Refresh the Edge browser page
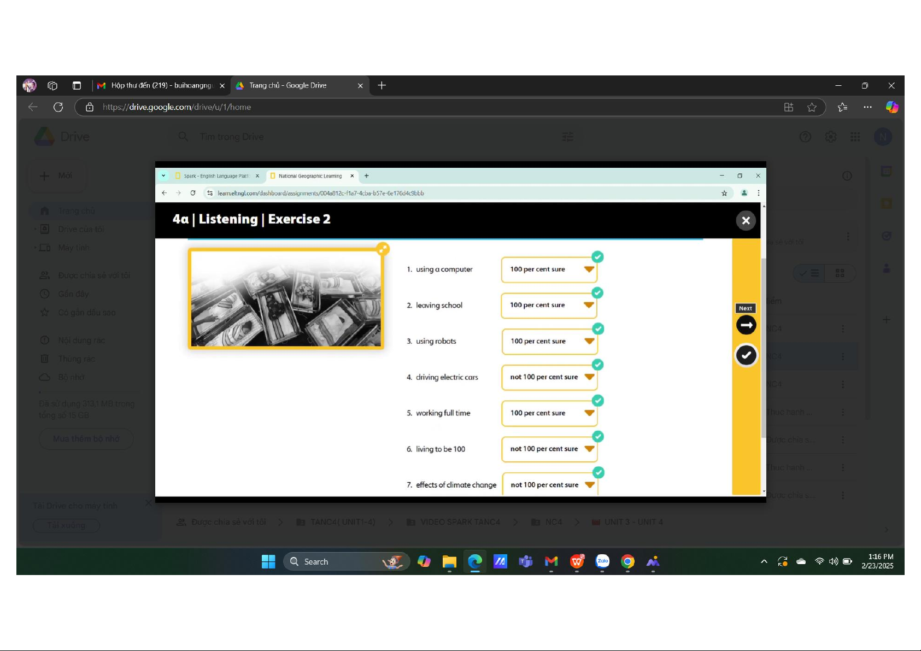921x651 pixels. pos(58,107)
